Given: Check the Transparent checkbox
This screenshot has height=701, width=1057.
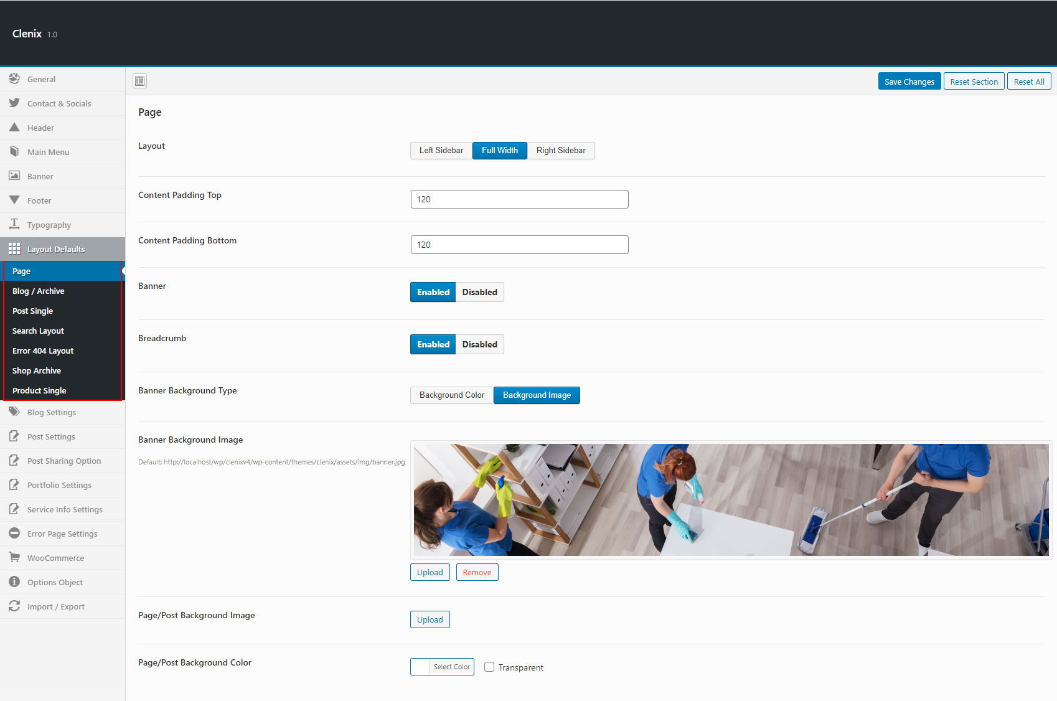Looking at the screenshot, I should [489, 667].
